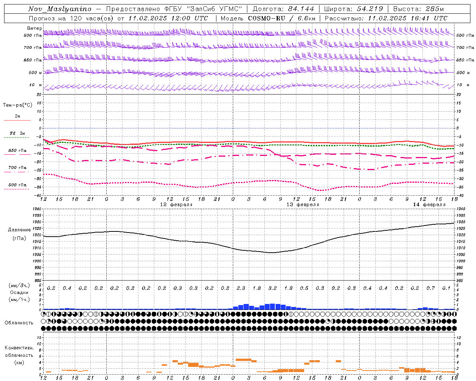
Task: Click the '10 м' wind level label on left
Action: (36, 85)
